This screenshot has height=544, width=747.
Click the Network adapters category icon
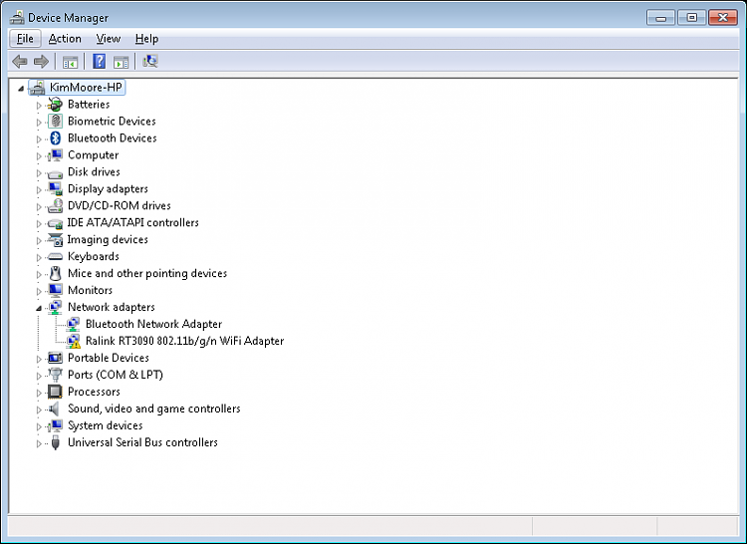point(55,307)
